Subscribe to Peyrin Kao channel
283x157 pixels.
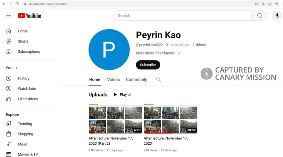(x=148, y=65)
